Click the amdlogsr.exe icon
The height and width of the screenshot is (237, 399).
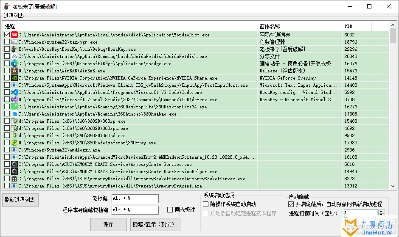coord(14,150)
